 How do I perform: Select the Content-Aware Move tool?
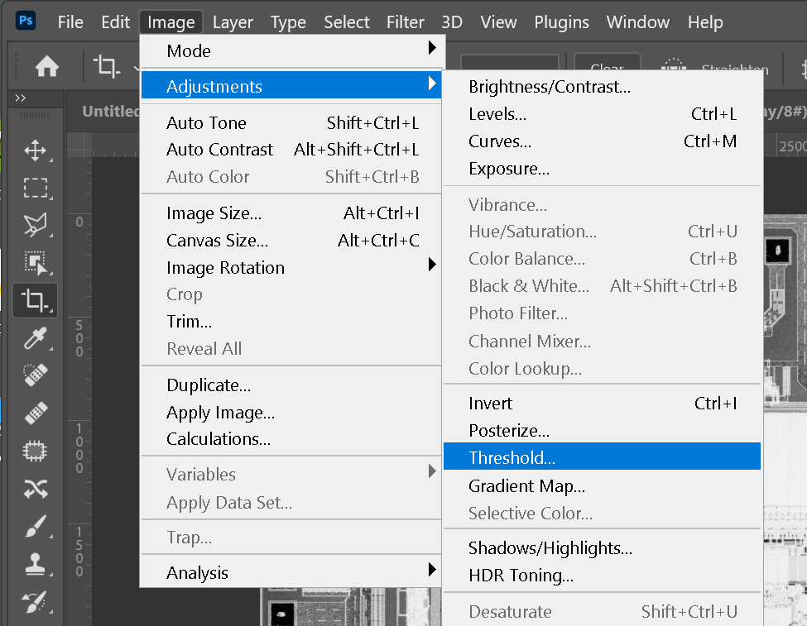(x=36, y=489)
